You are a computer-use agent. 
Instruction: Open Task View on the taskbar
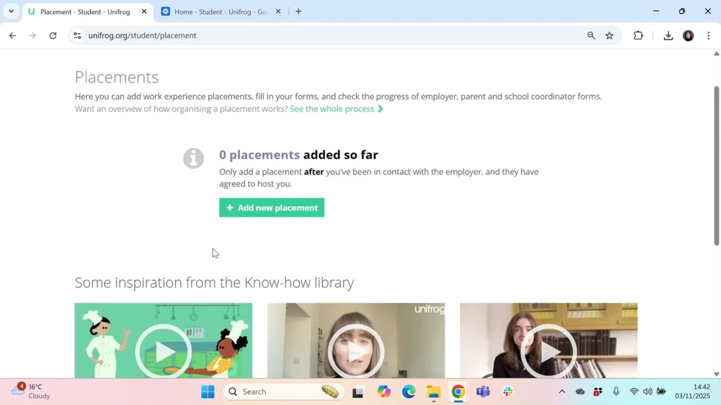click(358, 391)
